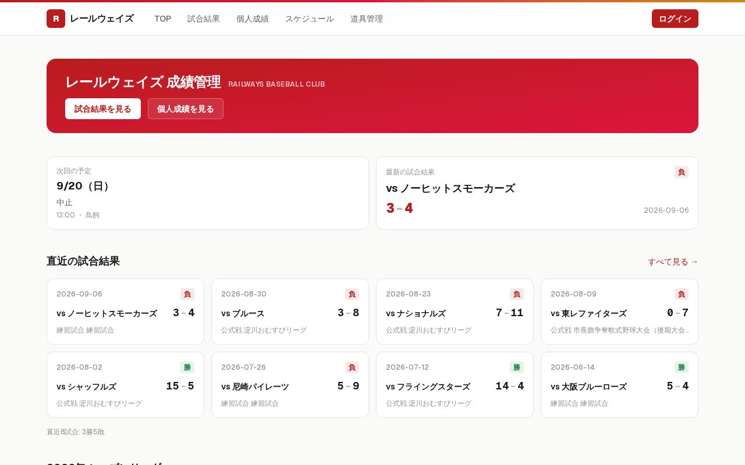Image resolution: width=745 pixels, height=465 pixels.
Task: Click the 14-4 score for フライングスターズ
Action: [509, 386]
